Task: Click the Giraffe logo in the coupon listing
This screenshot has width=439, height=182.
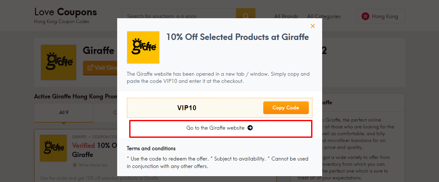Action: [x=53, y=148]
